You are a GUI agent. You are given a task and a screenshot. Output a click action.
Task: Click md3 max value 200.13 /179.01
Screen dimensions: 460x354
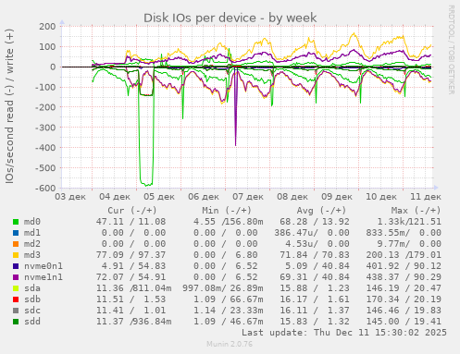(x=404, y=255)
